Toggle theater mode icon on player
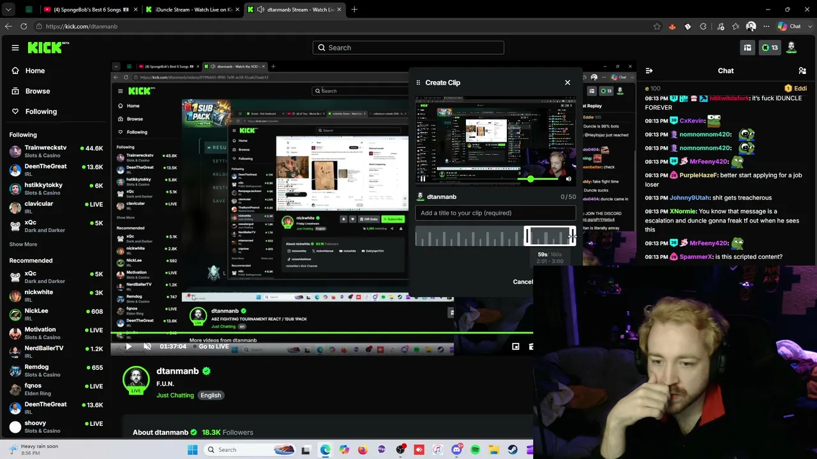The image size is (817, 459). coord(516,347)
